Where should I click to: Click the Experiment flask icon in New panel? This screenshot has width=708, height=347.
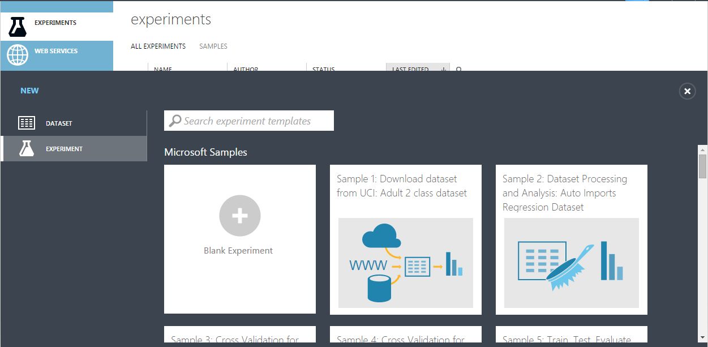(x=27, y=149)
